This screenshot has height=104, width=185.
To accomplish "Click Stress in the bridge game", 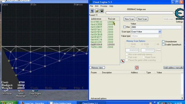I will 78,5.
